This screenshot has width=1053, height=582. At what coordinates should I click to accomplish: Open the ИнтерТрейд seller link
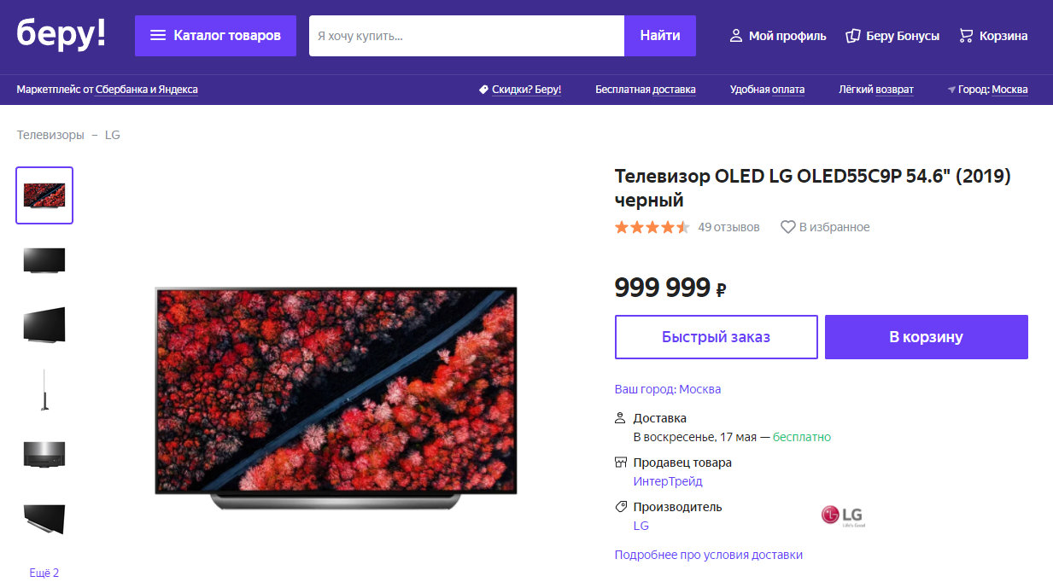pos(668,481)
